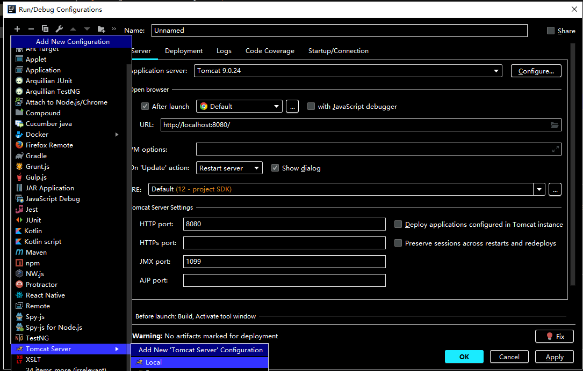Click the create new folder icon
The height and width of the screenshot is (371, 583).
point(101,29)
